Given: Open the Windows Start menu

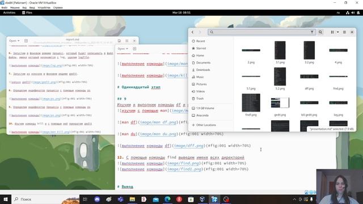Looking at the screenshot, I should [5, 199].
